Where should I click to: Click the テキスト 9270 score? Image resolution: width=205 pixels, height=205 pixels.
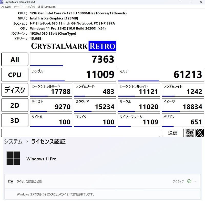(51, 105)
